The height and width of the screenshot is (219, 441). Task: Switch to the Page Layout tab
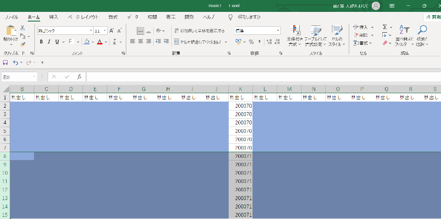point(83,17)
